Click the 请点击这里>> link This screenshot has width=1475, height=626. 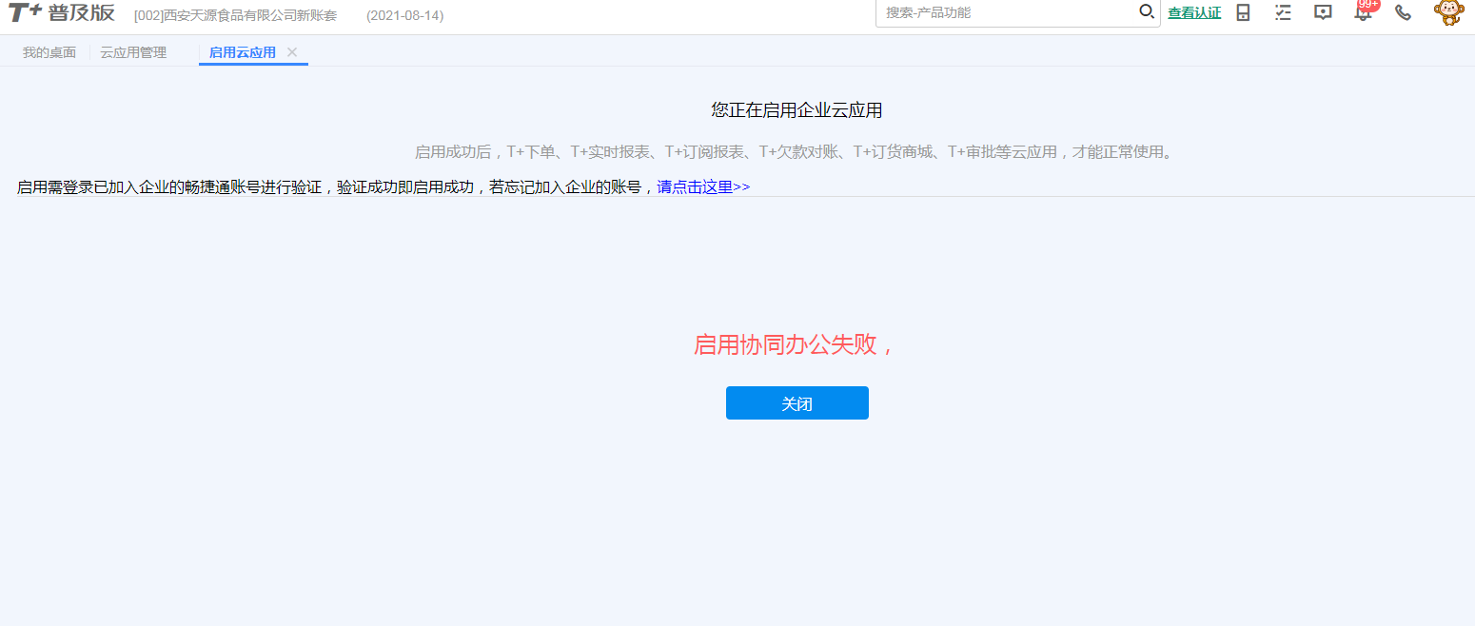[x=703, y=186]
